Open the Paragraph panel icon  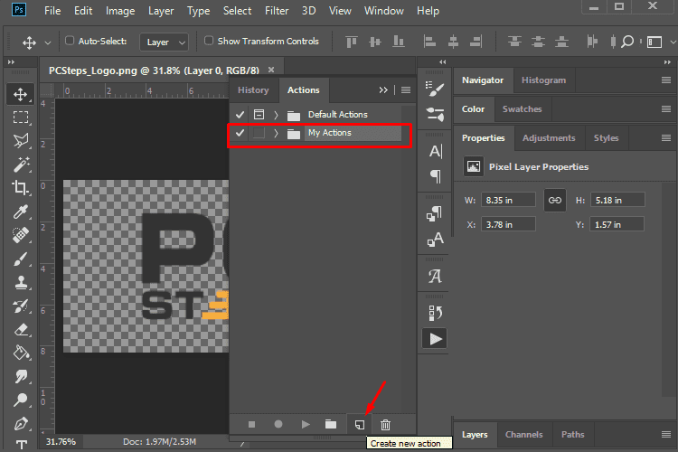435,176
